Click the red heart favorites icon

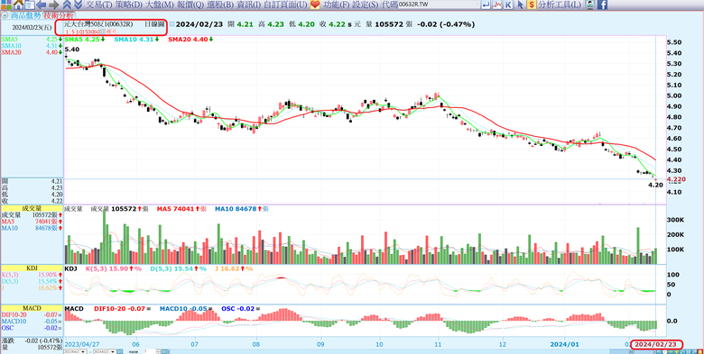[x=315, y=5]
